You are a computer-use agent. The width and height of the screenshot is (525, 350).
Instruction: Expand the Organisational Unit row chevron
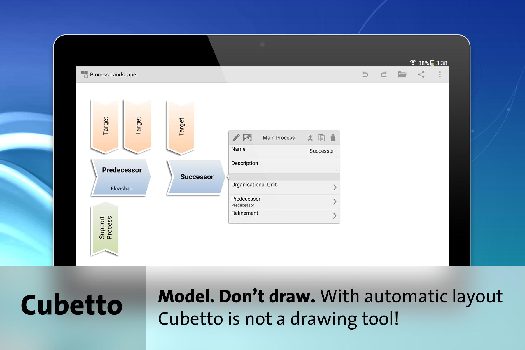coord(335,187)
